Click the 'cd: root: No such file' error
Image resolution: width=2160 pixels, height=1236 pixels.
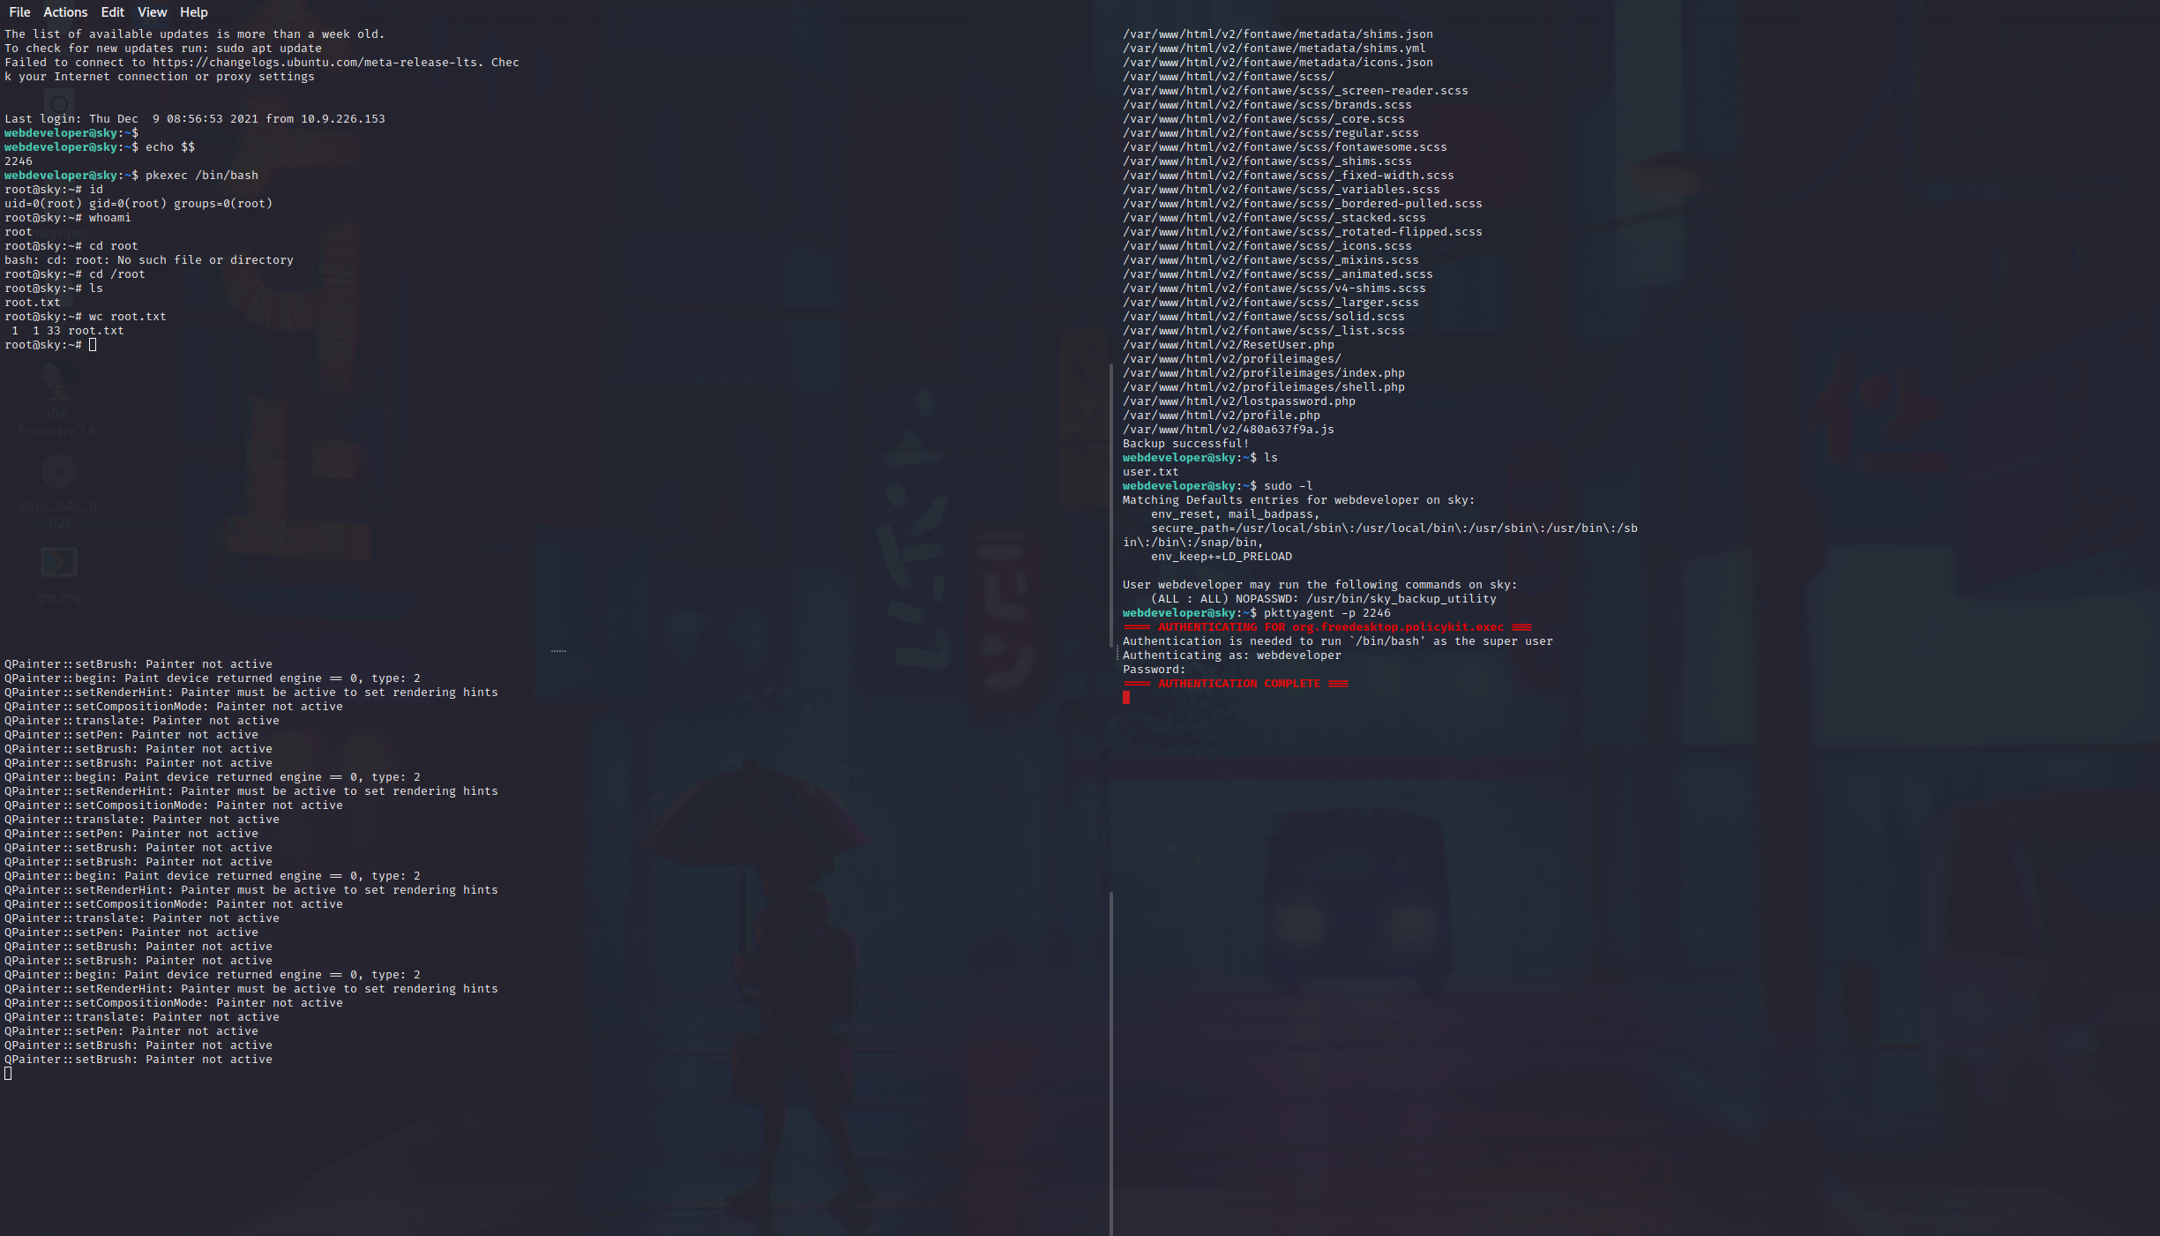tap(149, 260)
